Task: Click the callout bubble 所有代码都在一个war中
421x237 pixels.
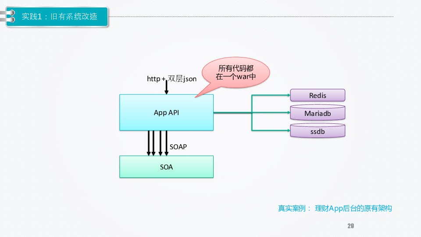Action: [x=236, y=72]
